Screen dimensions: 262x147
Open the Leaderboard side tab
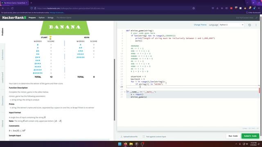[2, 78]
